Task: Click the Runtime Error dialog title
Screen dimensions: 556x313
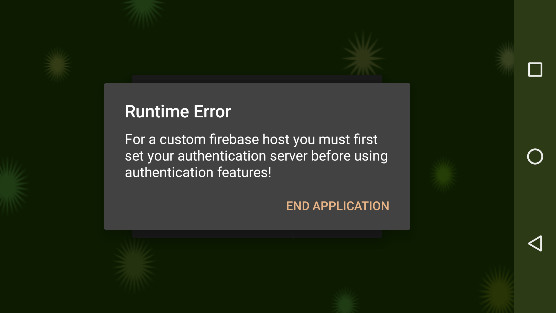Action: [x=178, y=112]
